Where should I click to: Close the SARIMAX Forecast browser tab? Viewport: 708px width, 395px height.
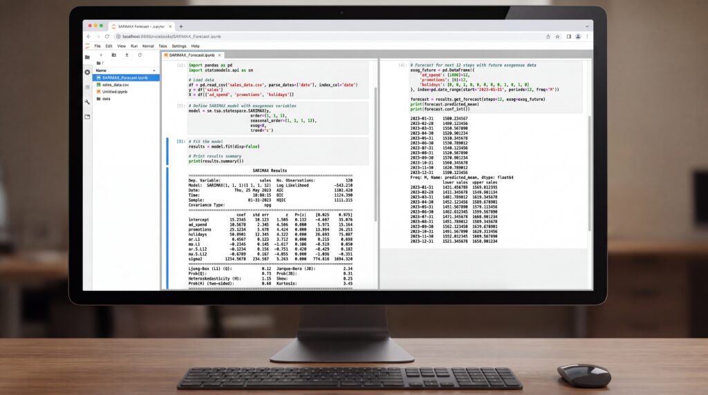[170, 27]
